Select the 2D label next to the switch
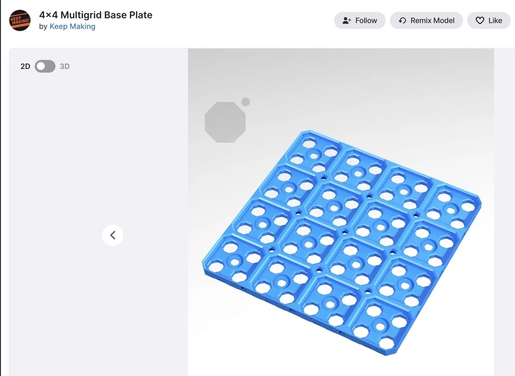The image size is (515, 376). (25, 66)
